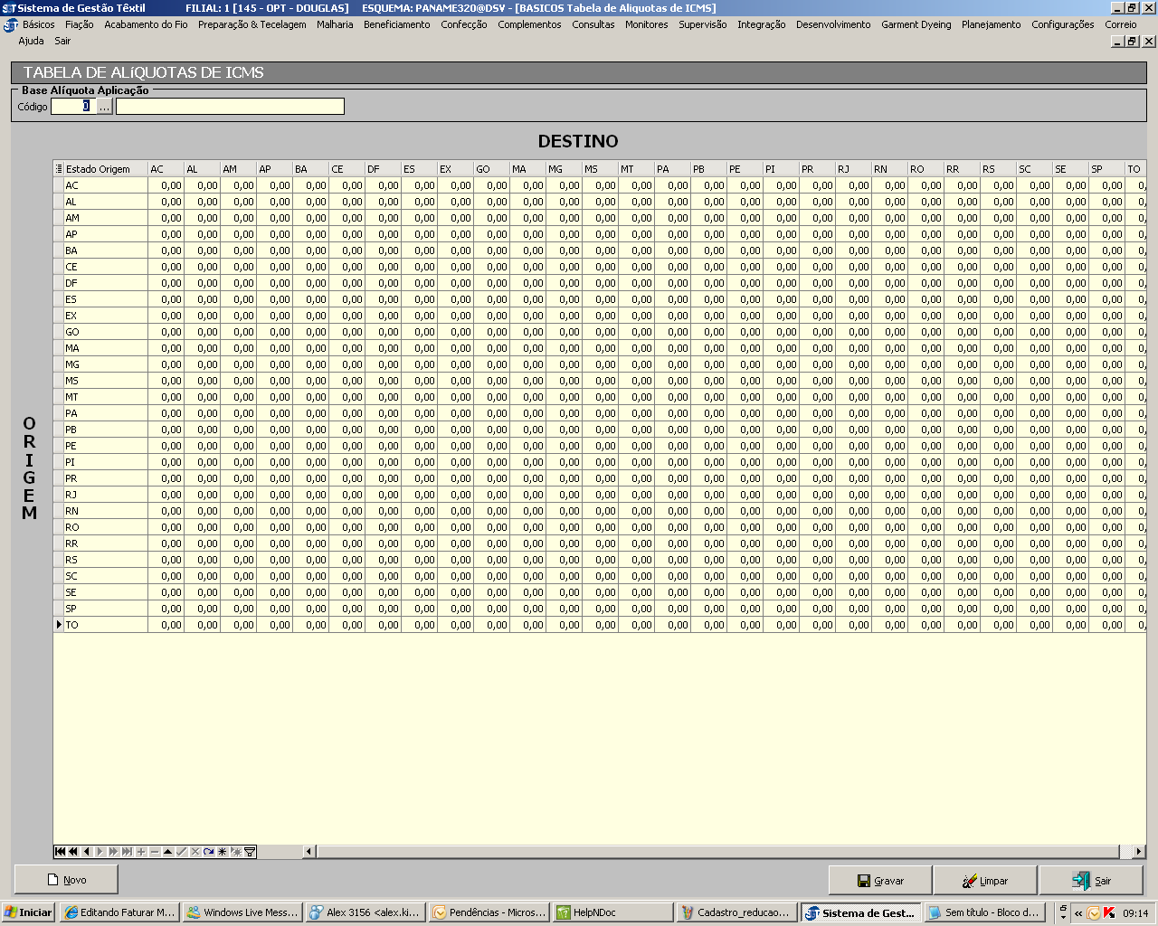1158x926 pixels.
Task: Click the bookmark asterisk in navigator
Action: coord(223,852)
